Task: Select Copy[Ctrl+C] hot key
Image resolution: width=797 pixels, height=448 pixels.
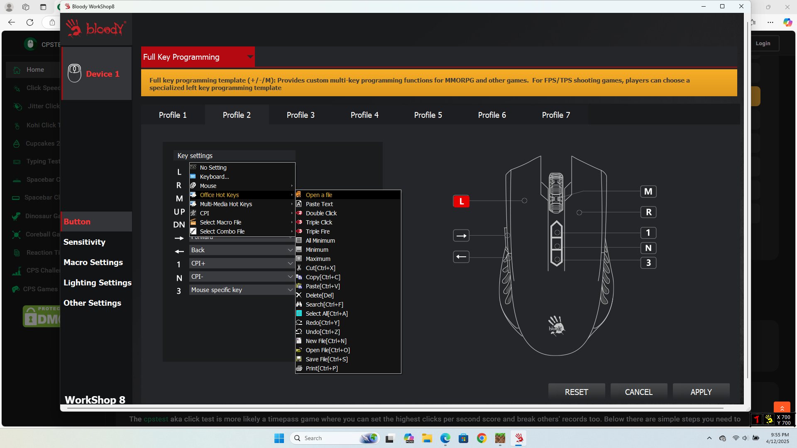Action: (348, 277)
